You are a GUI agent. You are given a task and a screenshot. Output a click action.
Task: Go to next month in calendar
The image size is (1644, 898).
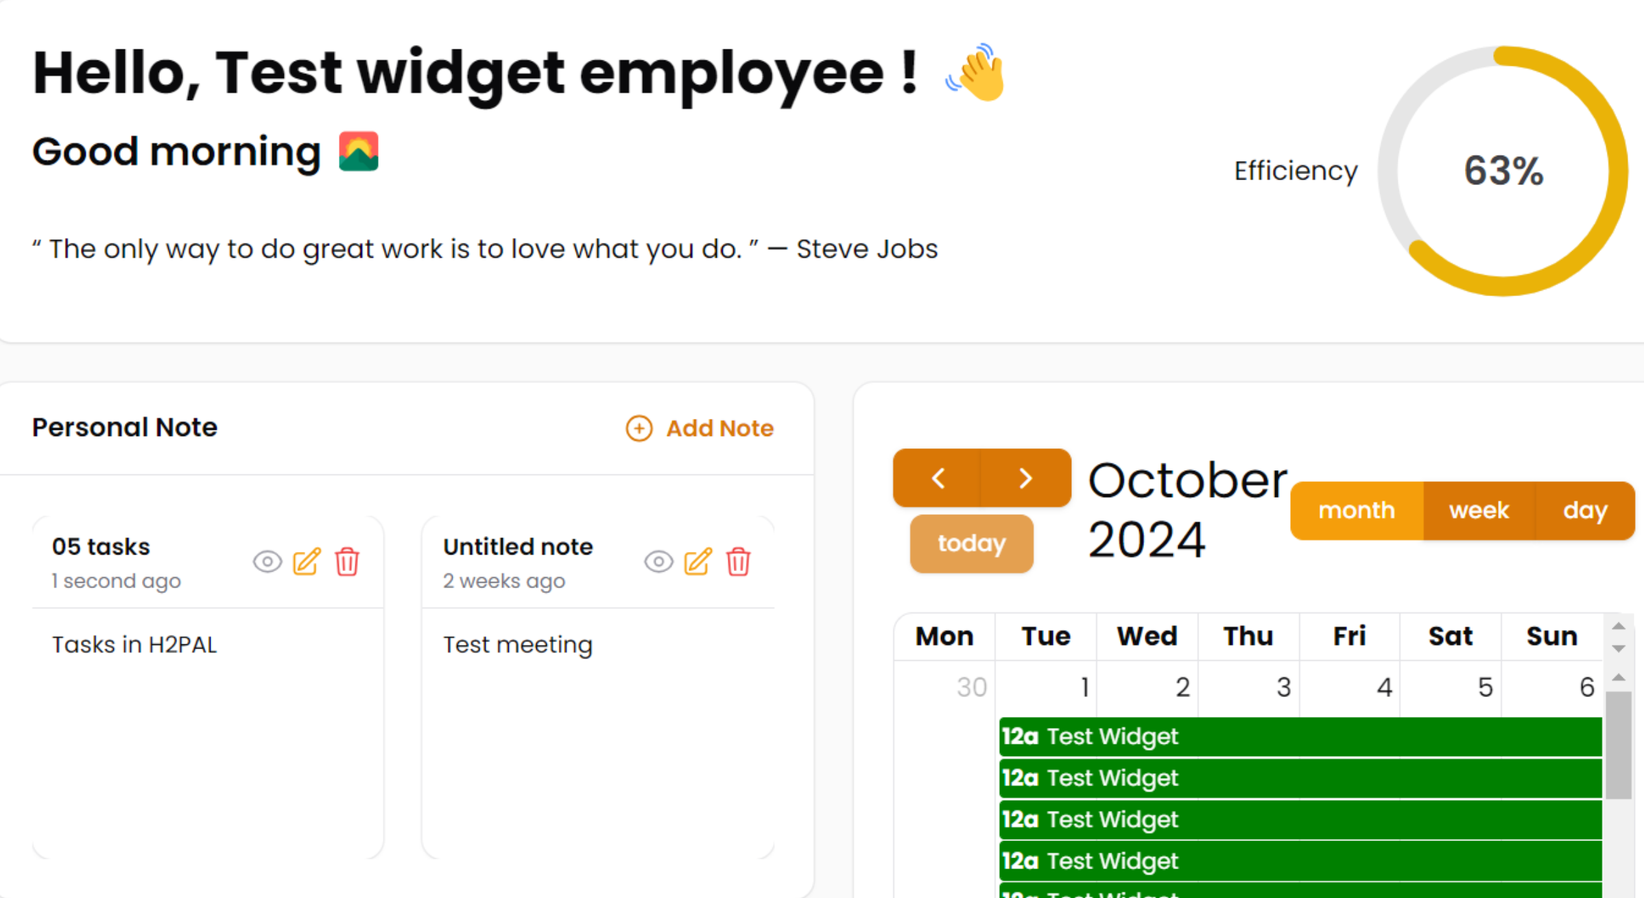pos(1026,478)
